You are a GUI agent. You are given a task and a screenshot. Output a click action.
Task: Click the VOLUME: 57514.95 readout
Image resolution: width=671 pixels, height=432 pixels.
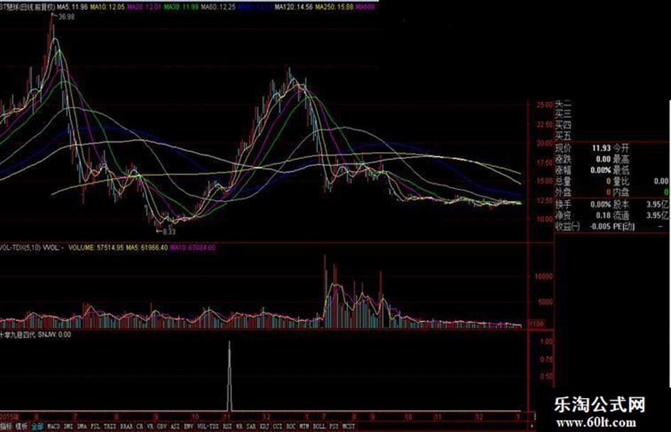[96, 248]
